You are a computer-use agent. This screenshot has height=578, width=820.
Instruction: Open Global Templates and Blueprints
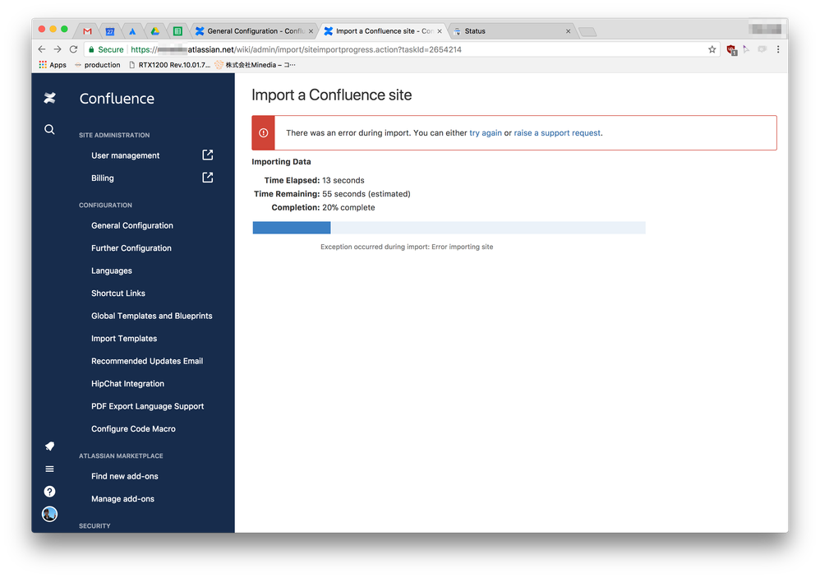coord(151,316)
